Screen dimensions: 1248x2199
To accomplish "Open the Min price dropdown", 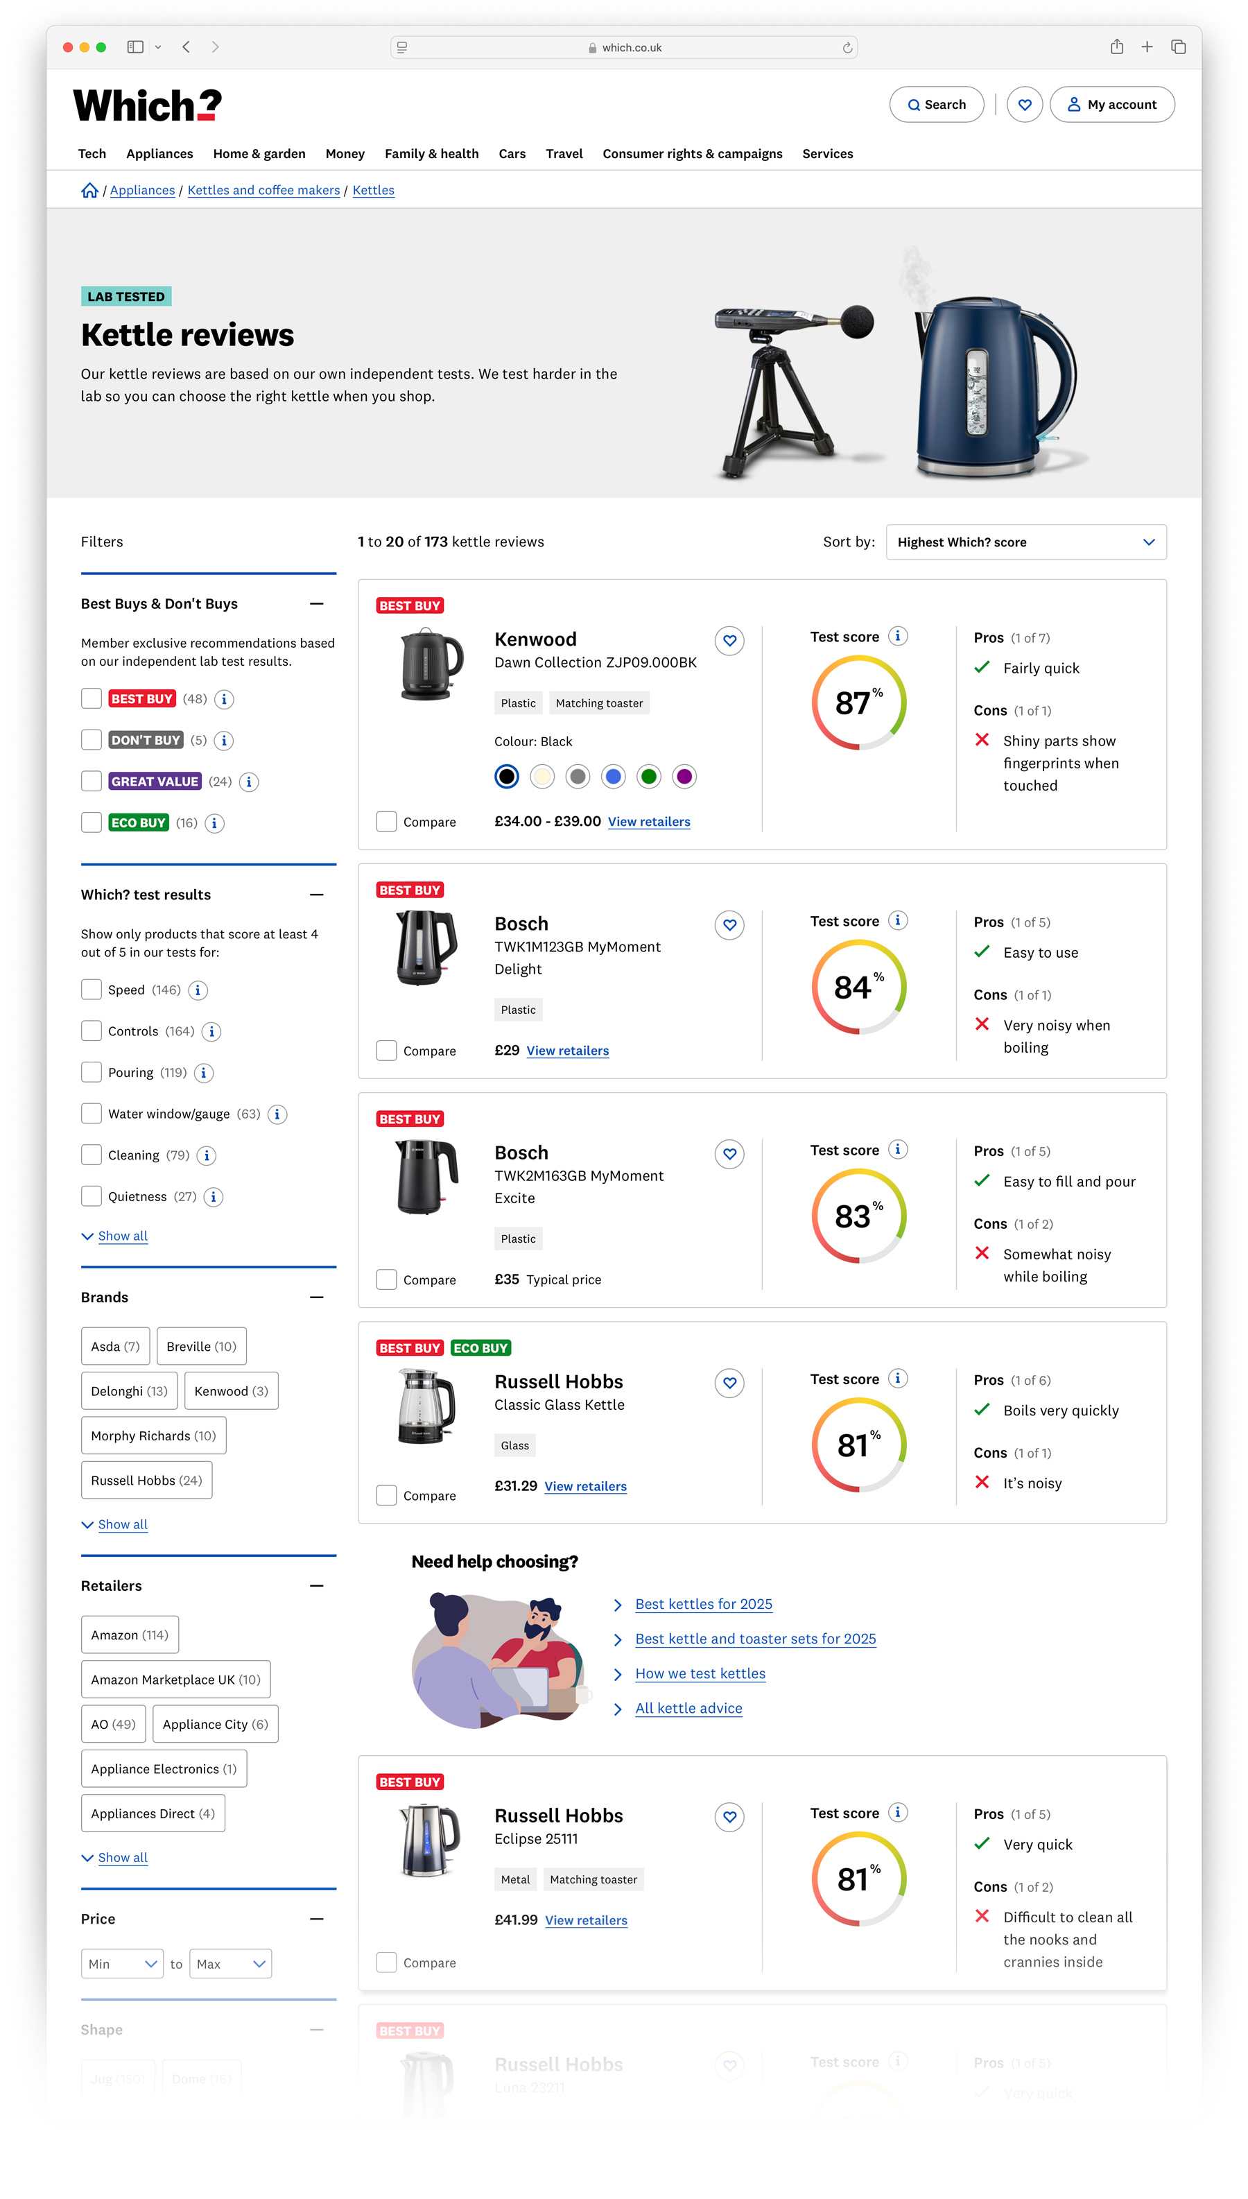I will click(123, 1964).
